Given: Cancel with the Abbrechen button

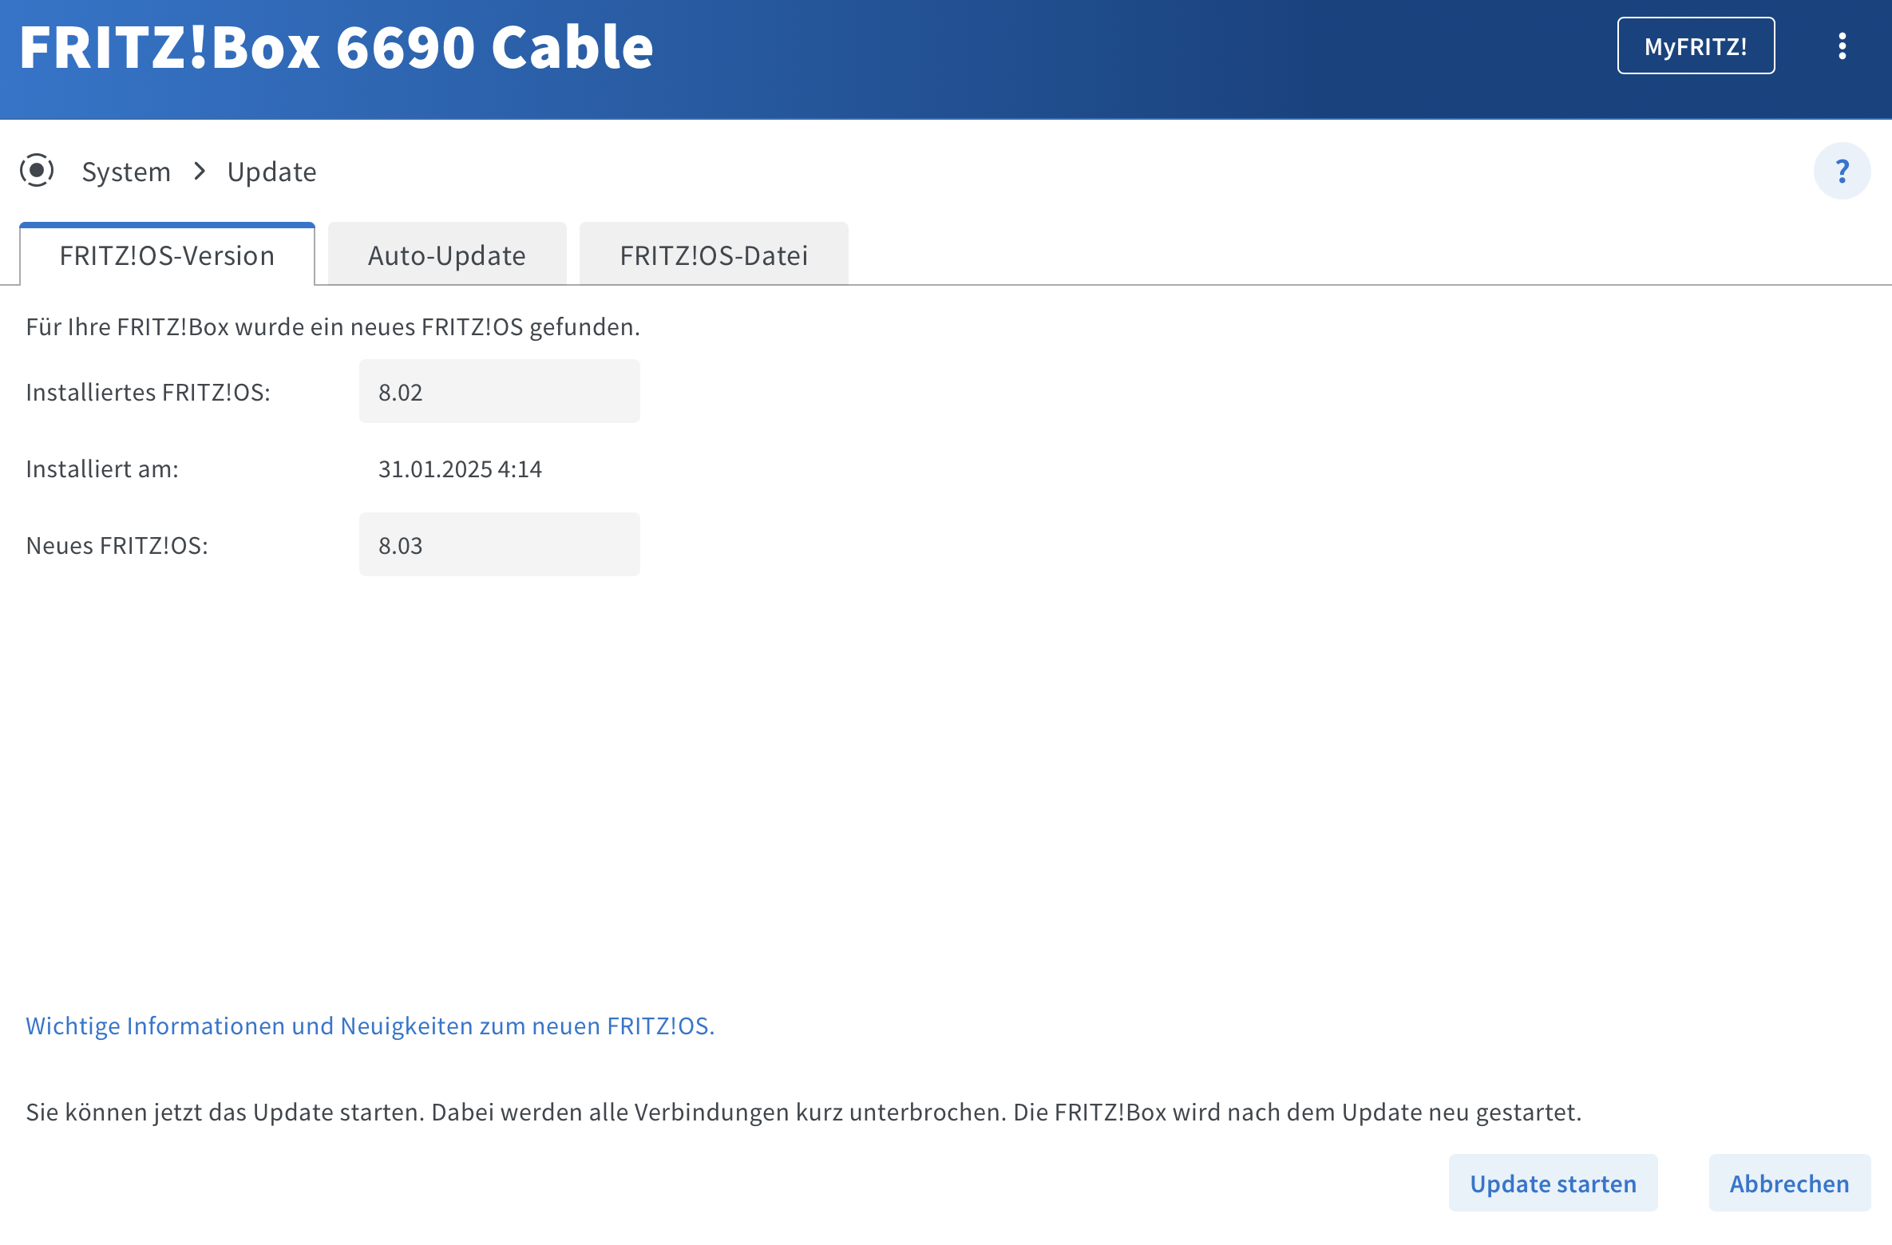Looking at the screenshot, I should pos(1788,1183).
